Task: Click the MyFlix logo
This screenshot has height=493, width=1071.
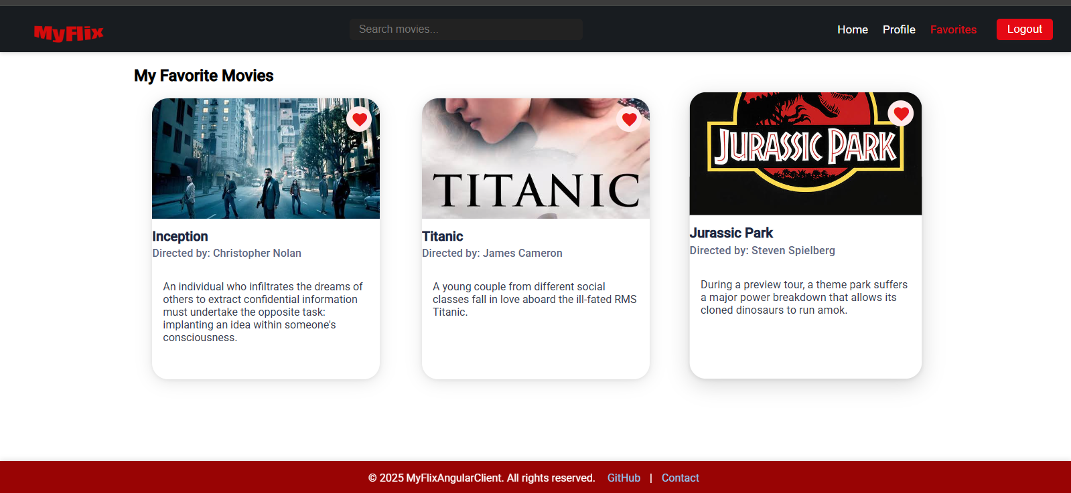Action: coord(68,33)
